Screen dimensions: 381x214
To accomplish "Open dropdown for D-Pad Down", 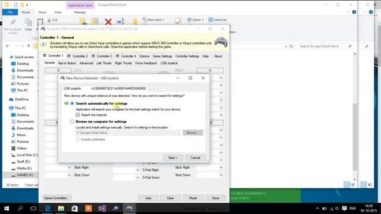I will (x=138, y=178).
